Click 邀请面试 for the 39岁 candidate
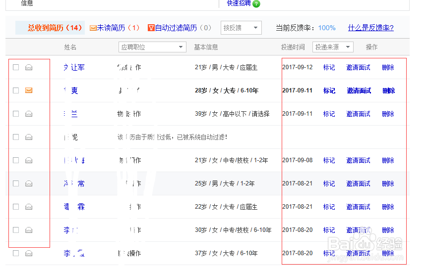 (x=358, y=114)
